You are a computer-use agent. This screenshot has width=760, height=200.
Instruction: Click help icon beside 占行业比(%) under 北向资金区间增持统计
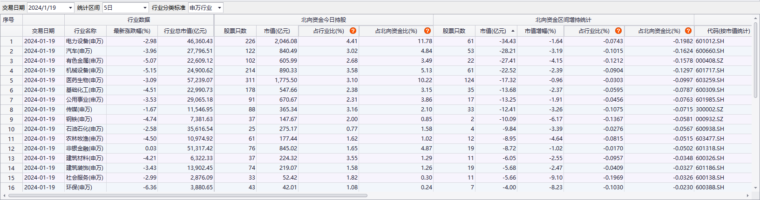point(618,31)
